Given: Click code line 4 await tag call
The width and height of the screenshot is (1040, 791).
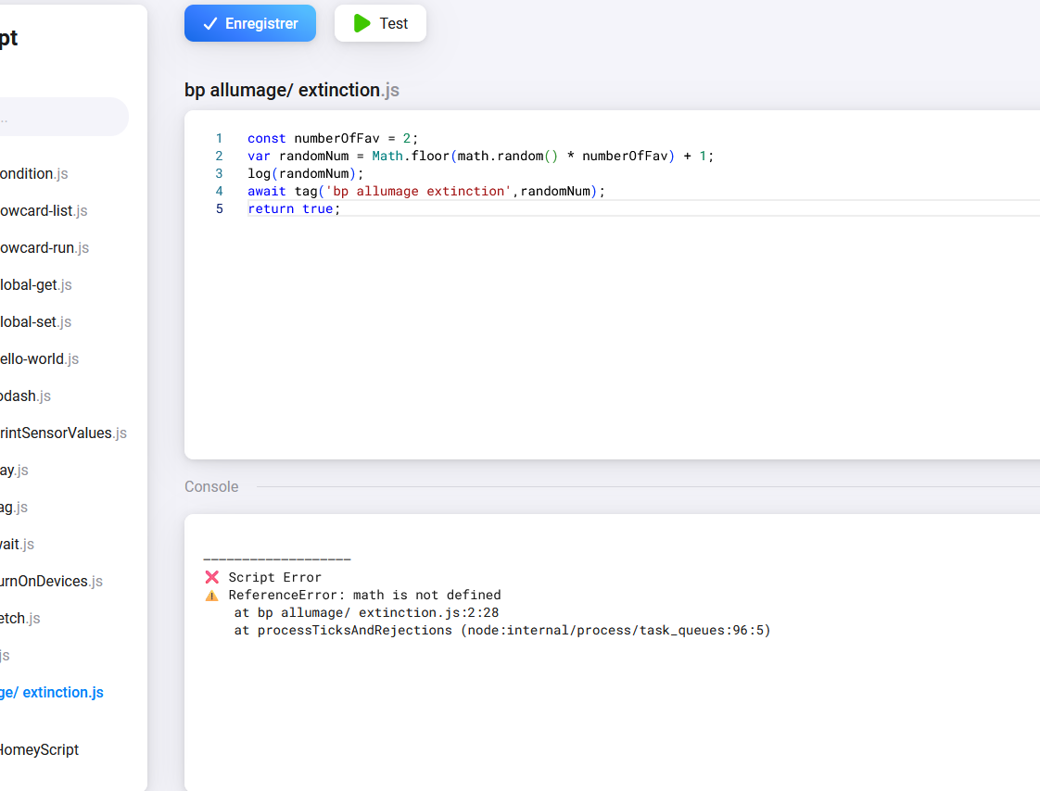Looking at the screenshot, I should 425,192.
